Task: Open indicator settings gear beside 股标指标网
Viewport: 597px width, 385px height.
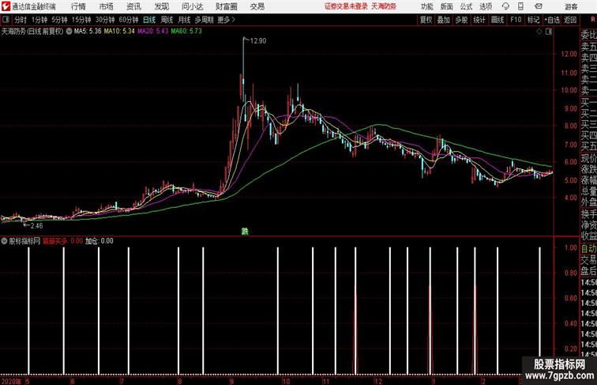Action: [4, 241]
